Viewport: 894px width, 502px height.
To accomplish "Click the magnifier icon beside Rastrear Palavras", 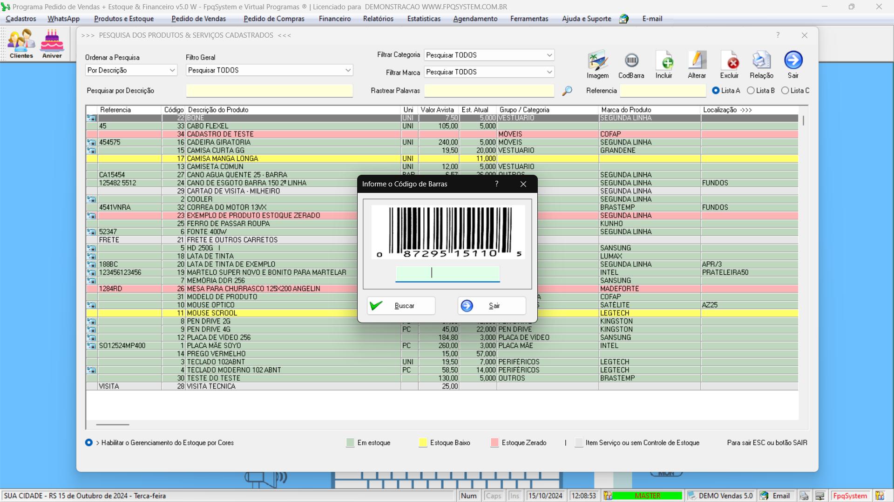I will coord(567,91).
